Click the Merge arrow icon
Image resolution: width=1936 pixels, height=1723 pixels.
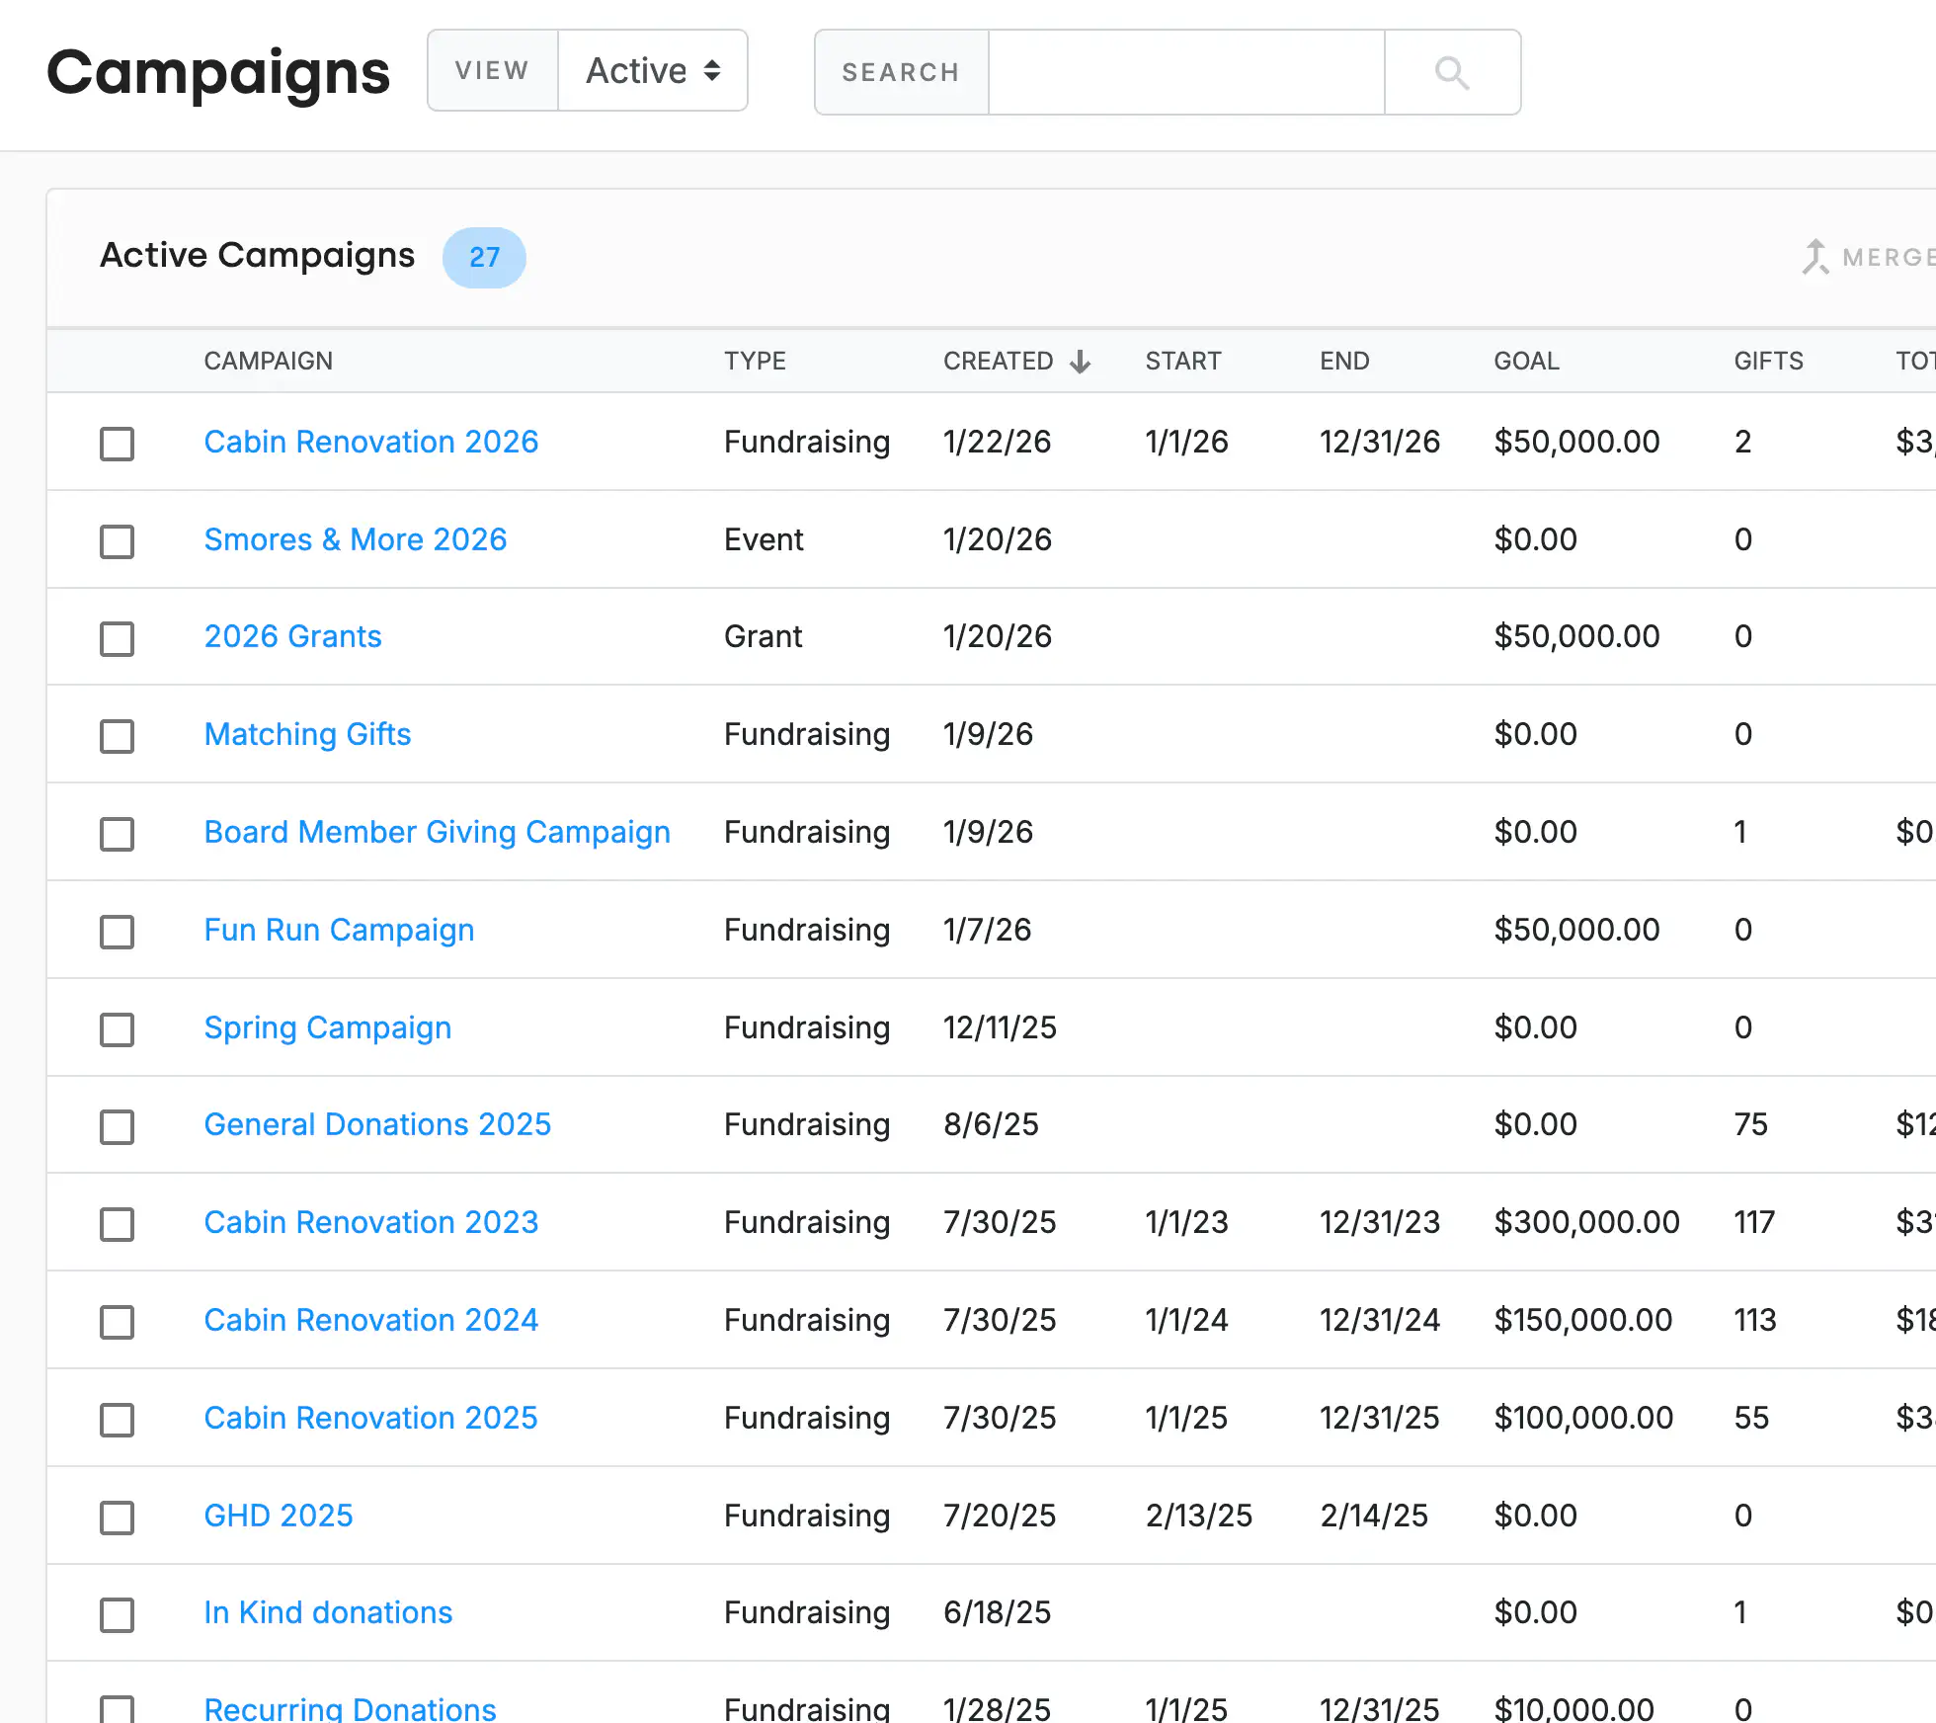click(x=1815, y=257)
